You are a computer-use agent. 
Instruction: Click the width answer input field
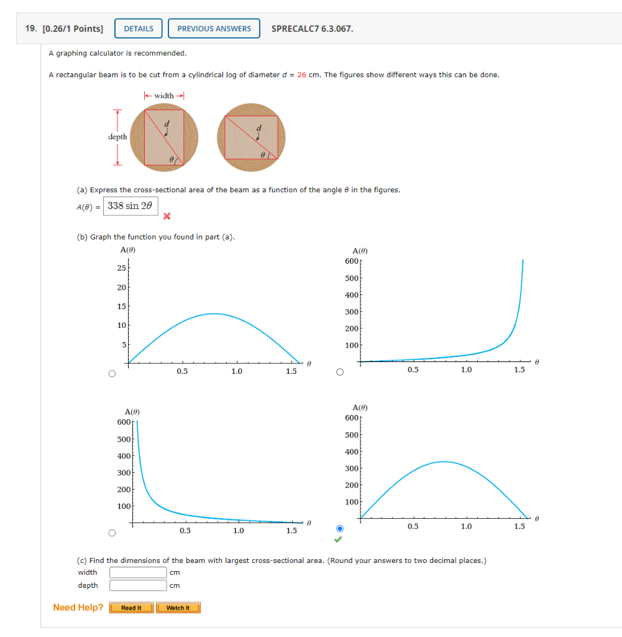pyautogui.click(x=138, y=572)
